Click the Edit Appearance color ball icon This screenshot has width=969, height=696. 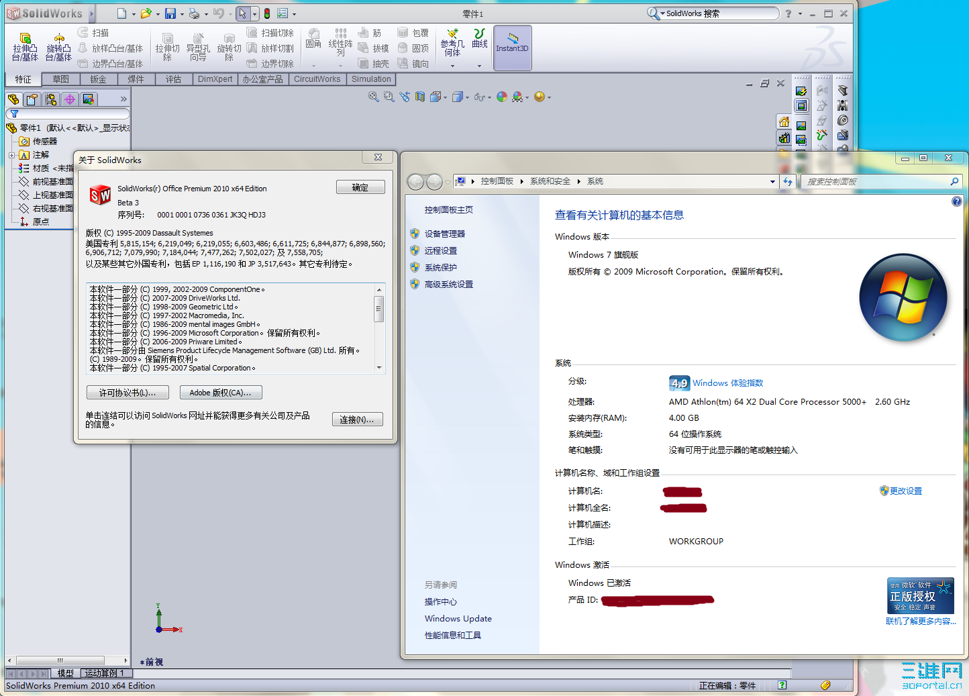point(502,97)
